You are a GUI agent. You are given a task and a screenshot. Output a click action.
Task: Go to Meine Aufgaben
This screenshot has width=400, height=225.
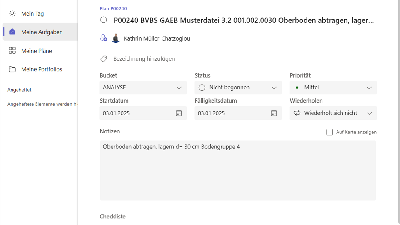[42, 32]
